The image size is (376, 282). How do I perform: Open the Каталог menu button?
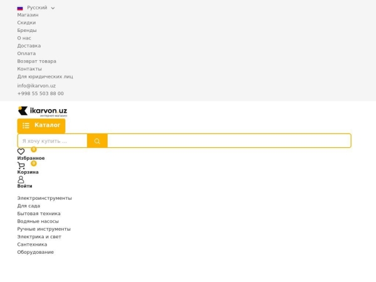41,125
